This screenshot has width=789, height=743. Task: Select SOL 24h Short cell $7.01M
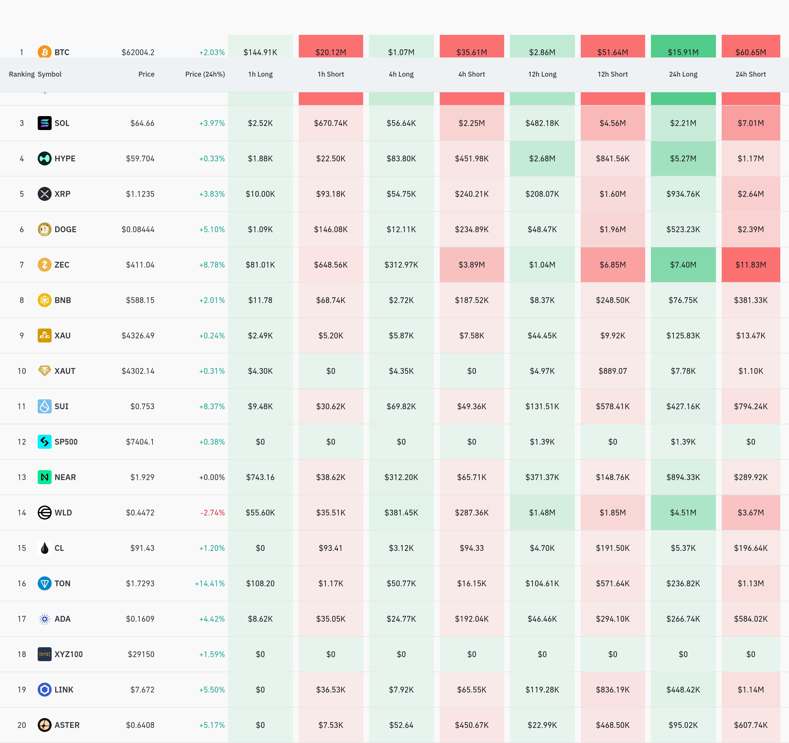[x=751, y=123]
